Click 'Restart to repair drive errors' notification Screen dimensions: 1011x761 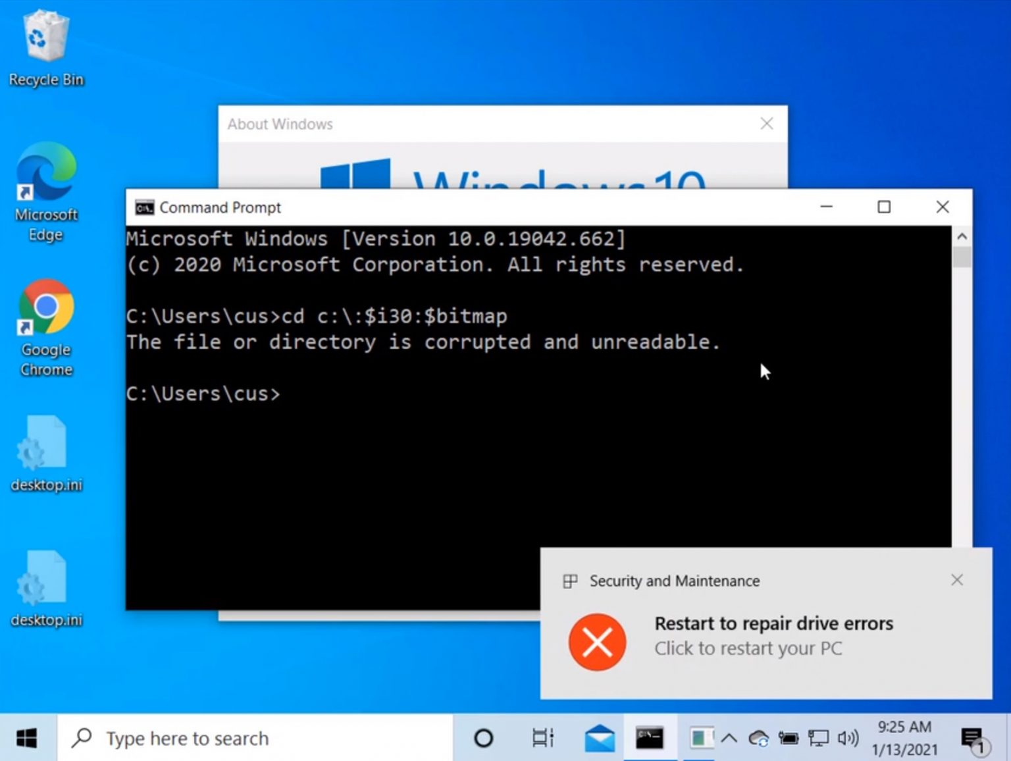pyautogui.click(x=773, y=635)
